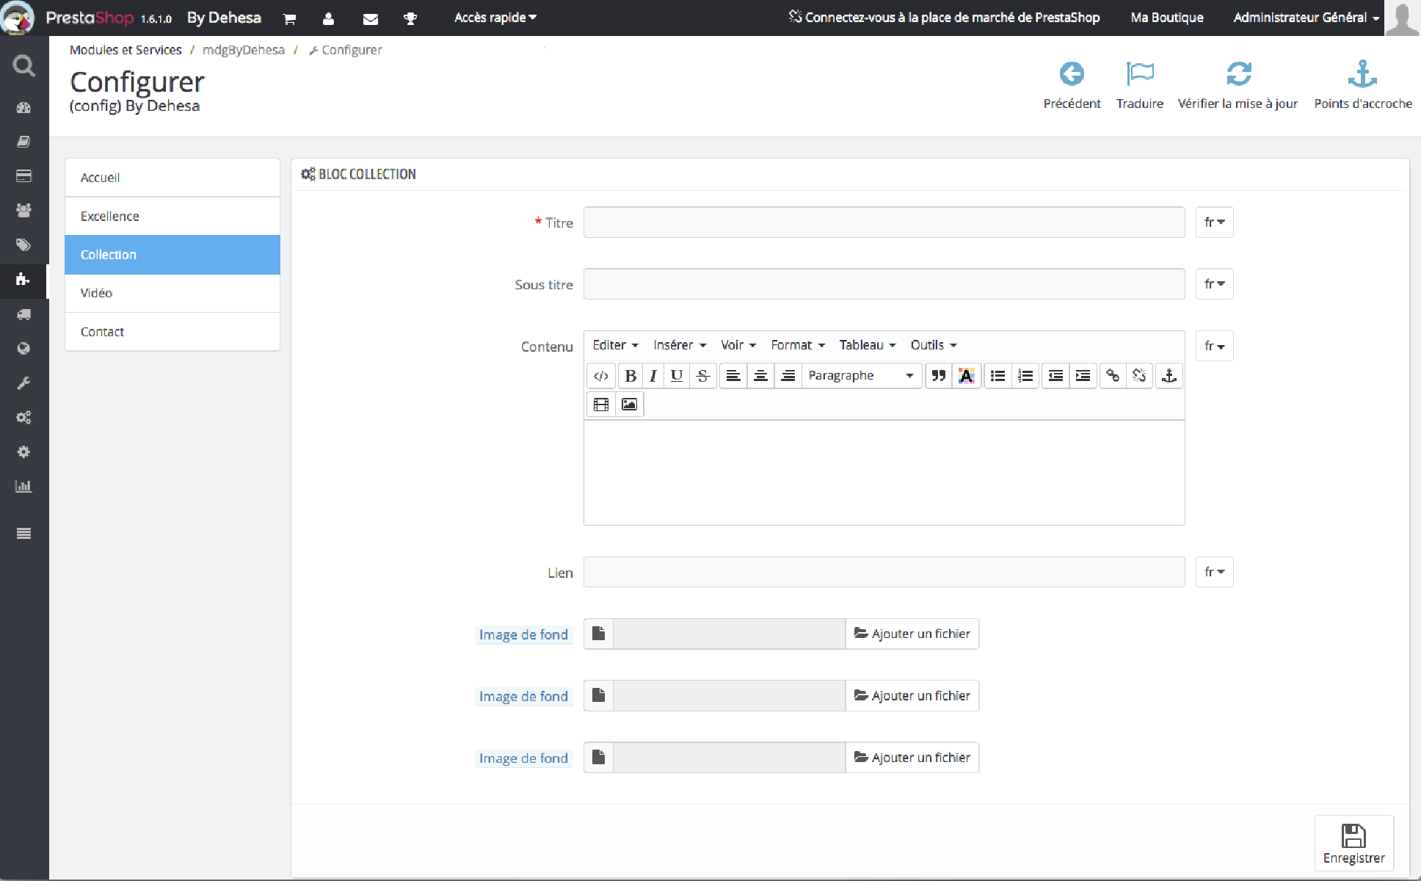Viewport: 1421px width, 881px height.
Task: Click into the Sous titre field
Action: [884, 284]
